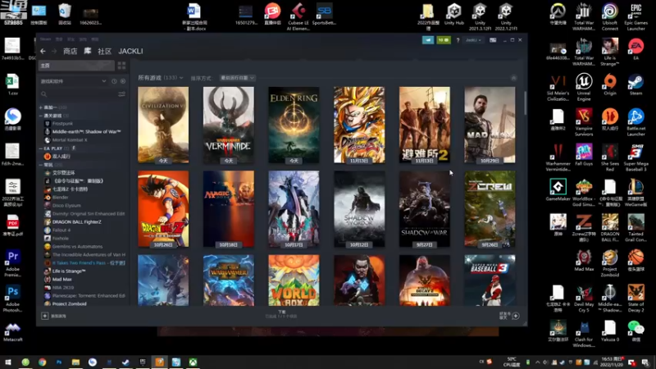Expand the collapsed category above 通关游戏
This screenshot has height=369, width=656.
(x=40, y=107)
